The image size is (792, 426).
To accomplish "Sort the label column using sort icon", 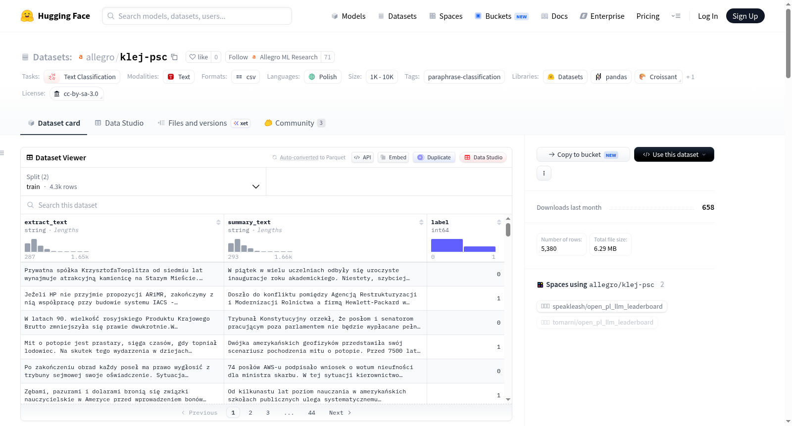I will point(499,222).
